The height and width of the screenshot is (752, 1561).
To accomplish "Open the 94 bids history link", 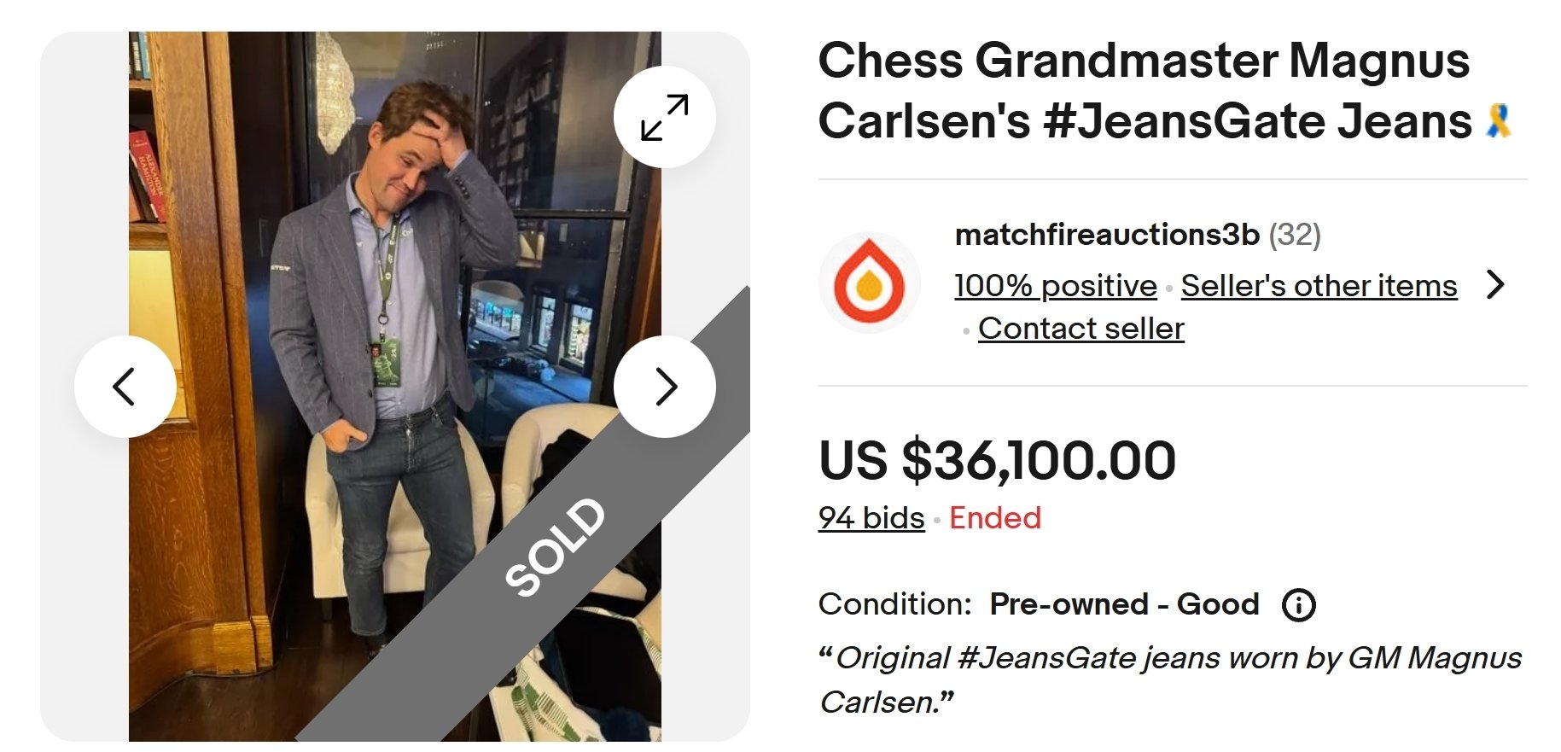I will (871, 518).
